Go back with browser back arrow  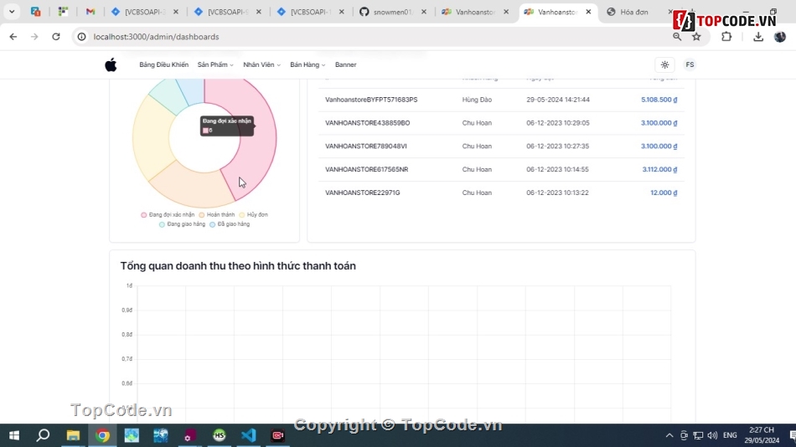tap(13, 37)
